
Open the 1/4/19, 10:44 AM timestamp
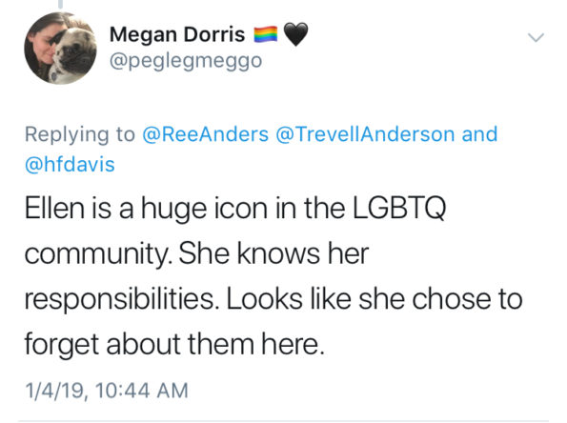coord(107,391)
